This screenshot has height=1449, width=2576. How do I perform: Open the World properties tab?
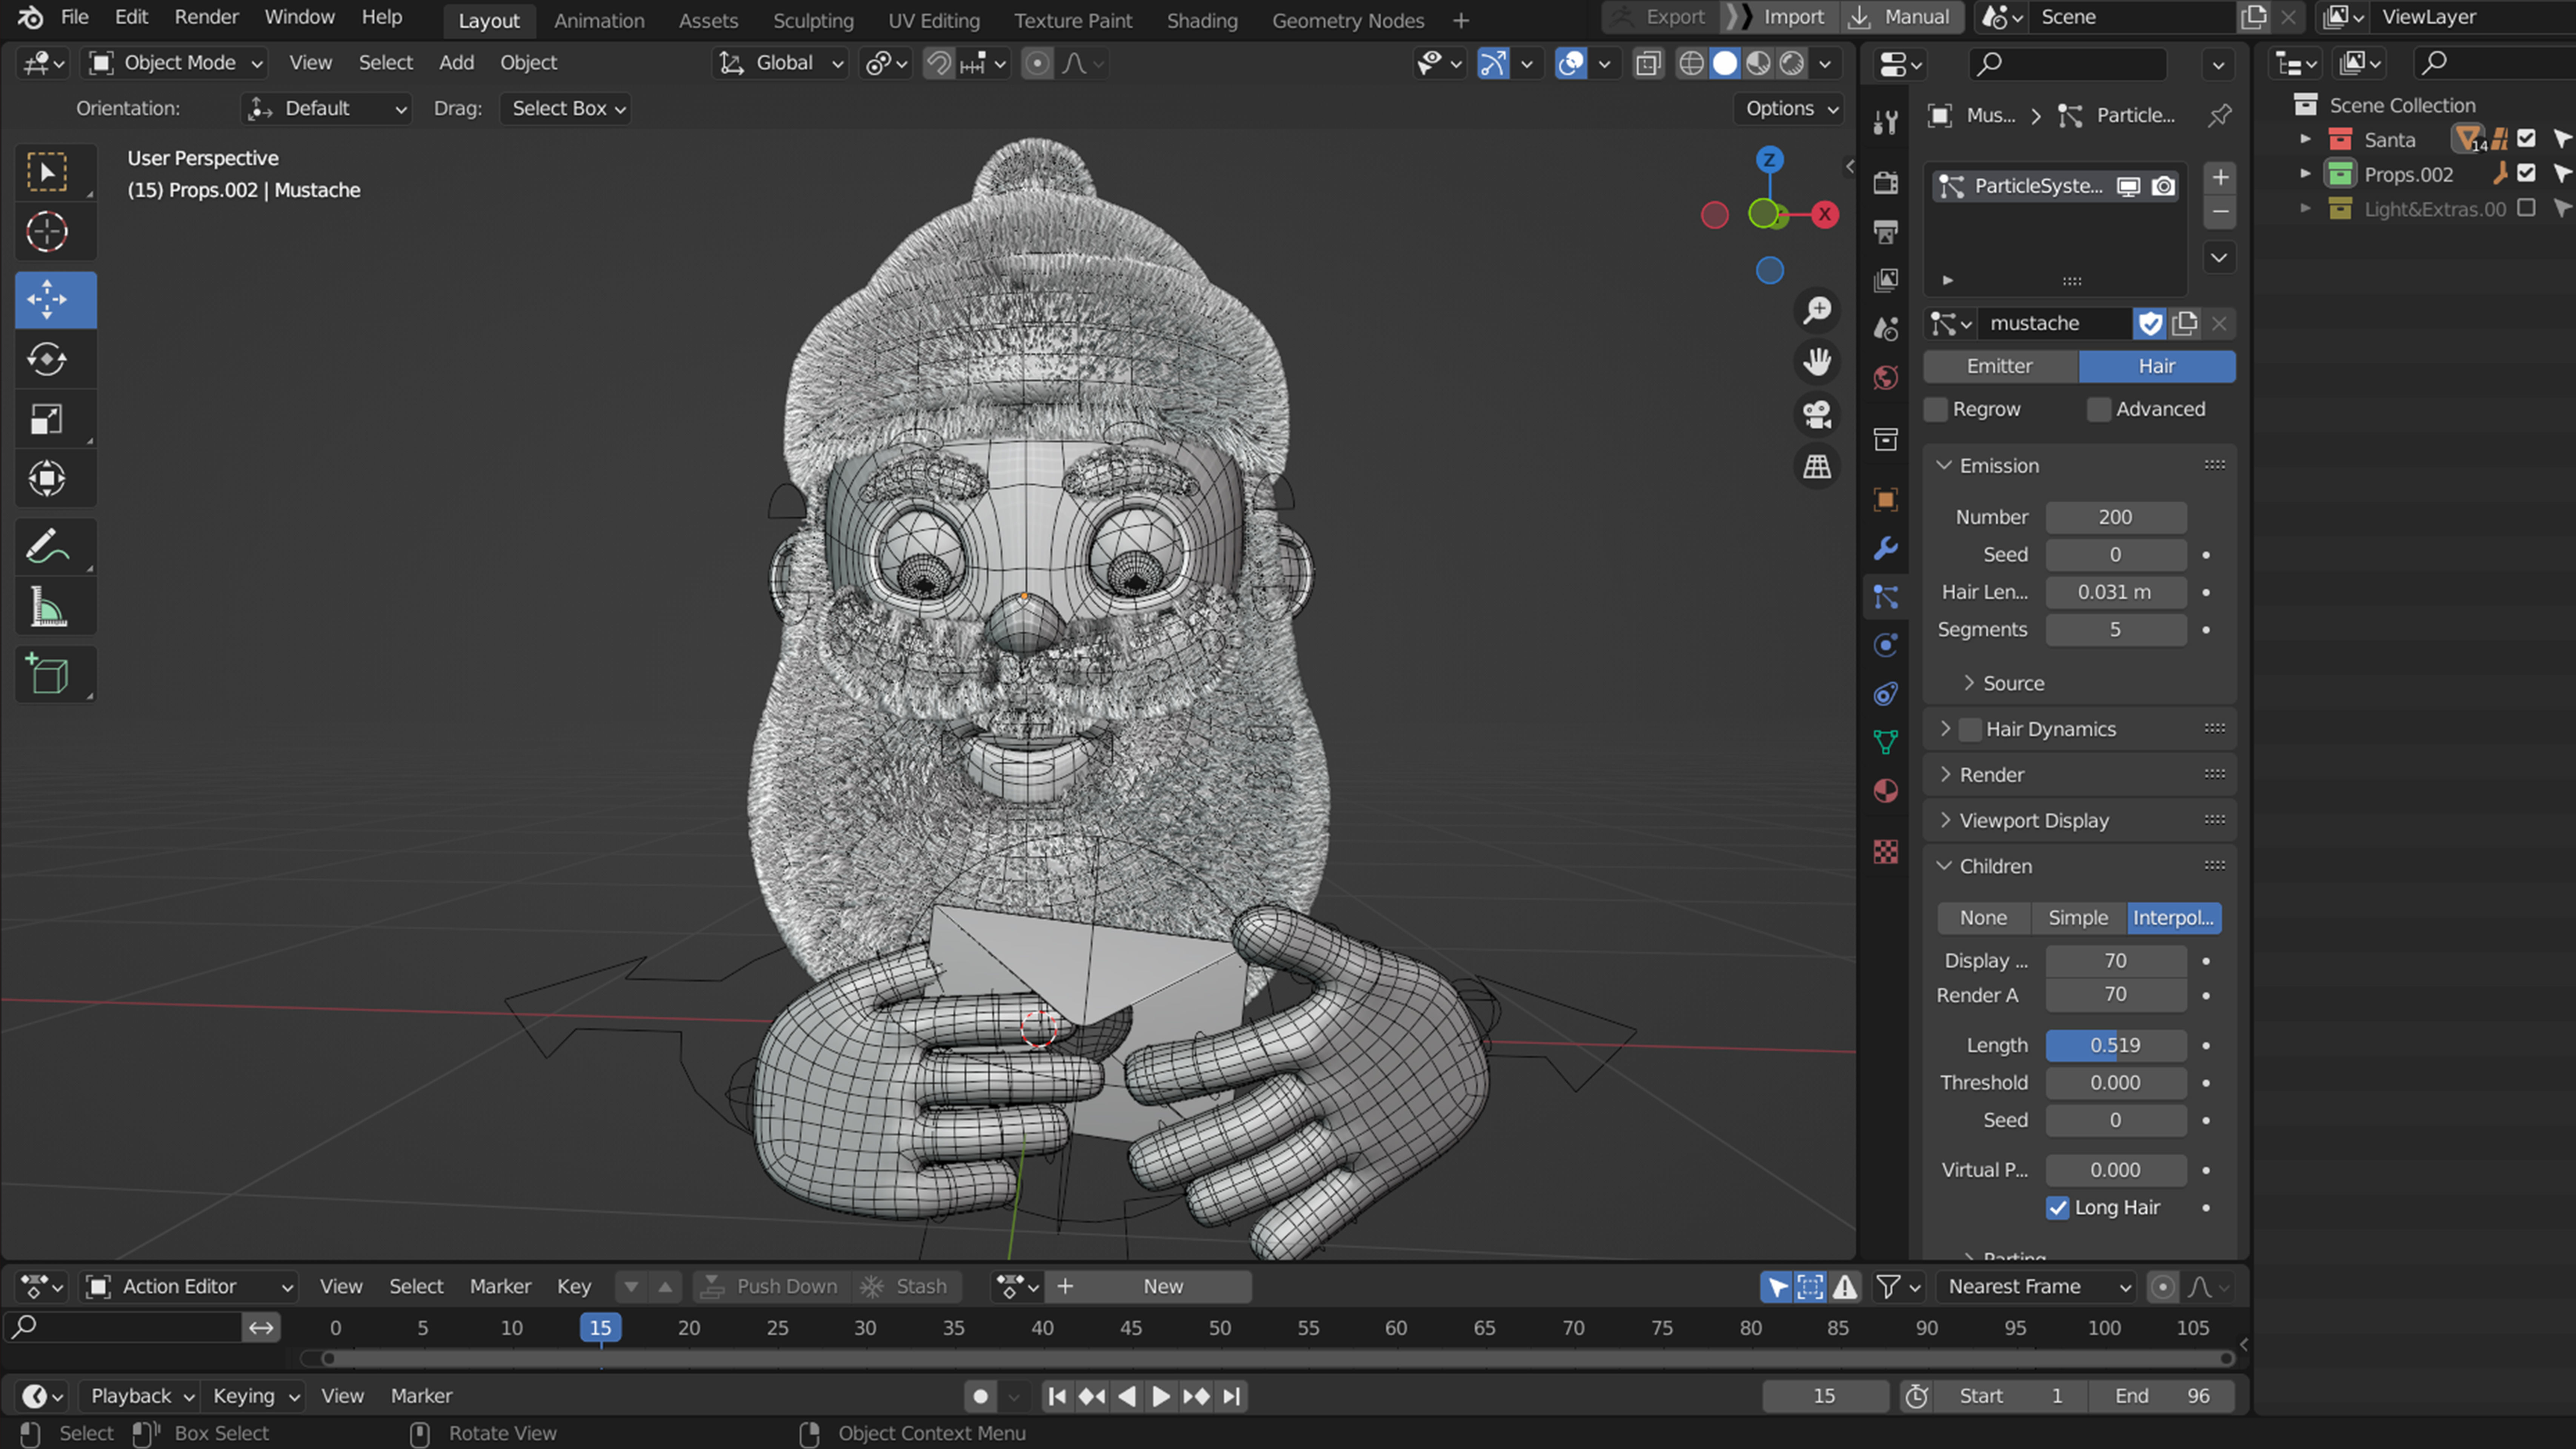click(x=1885, y=378)
